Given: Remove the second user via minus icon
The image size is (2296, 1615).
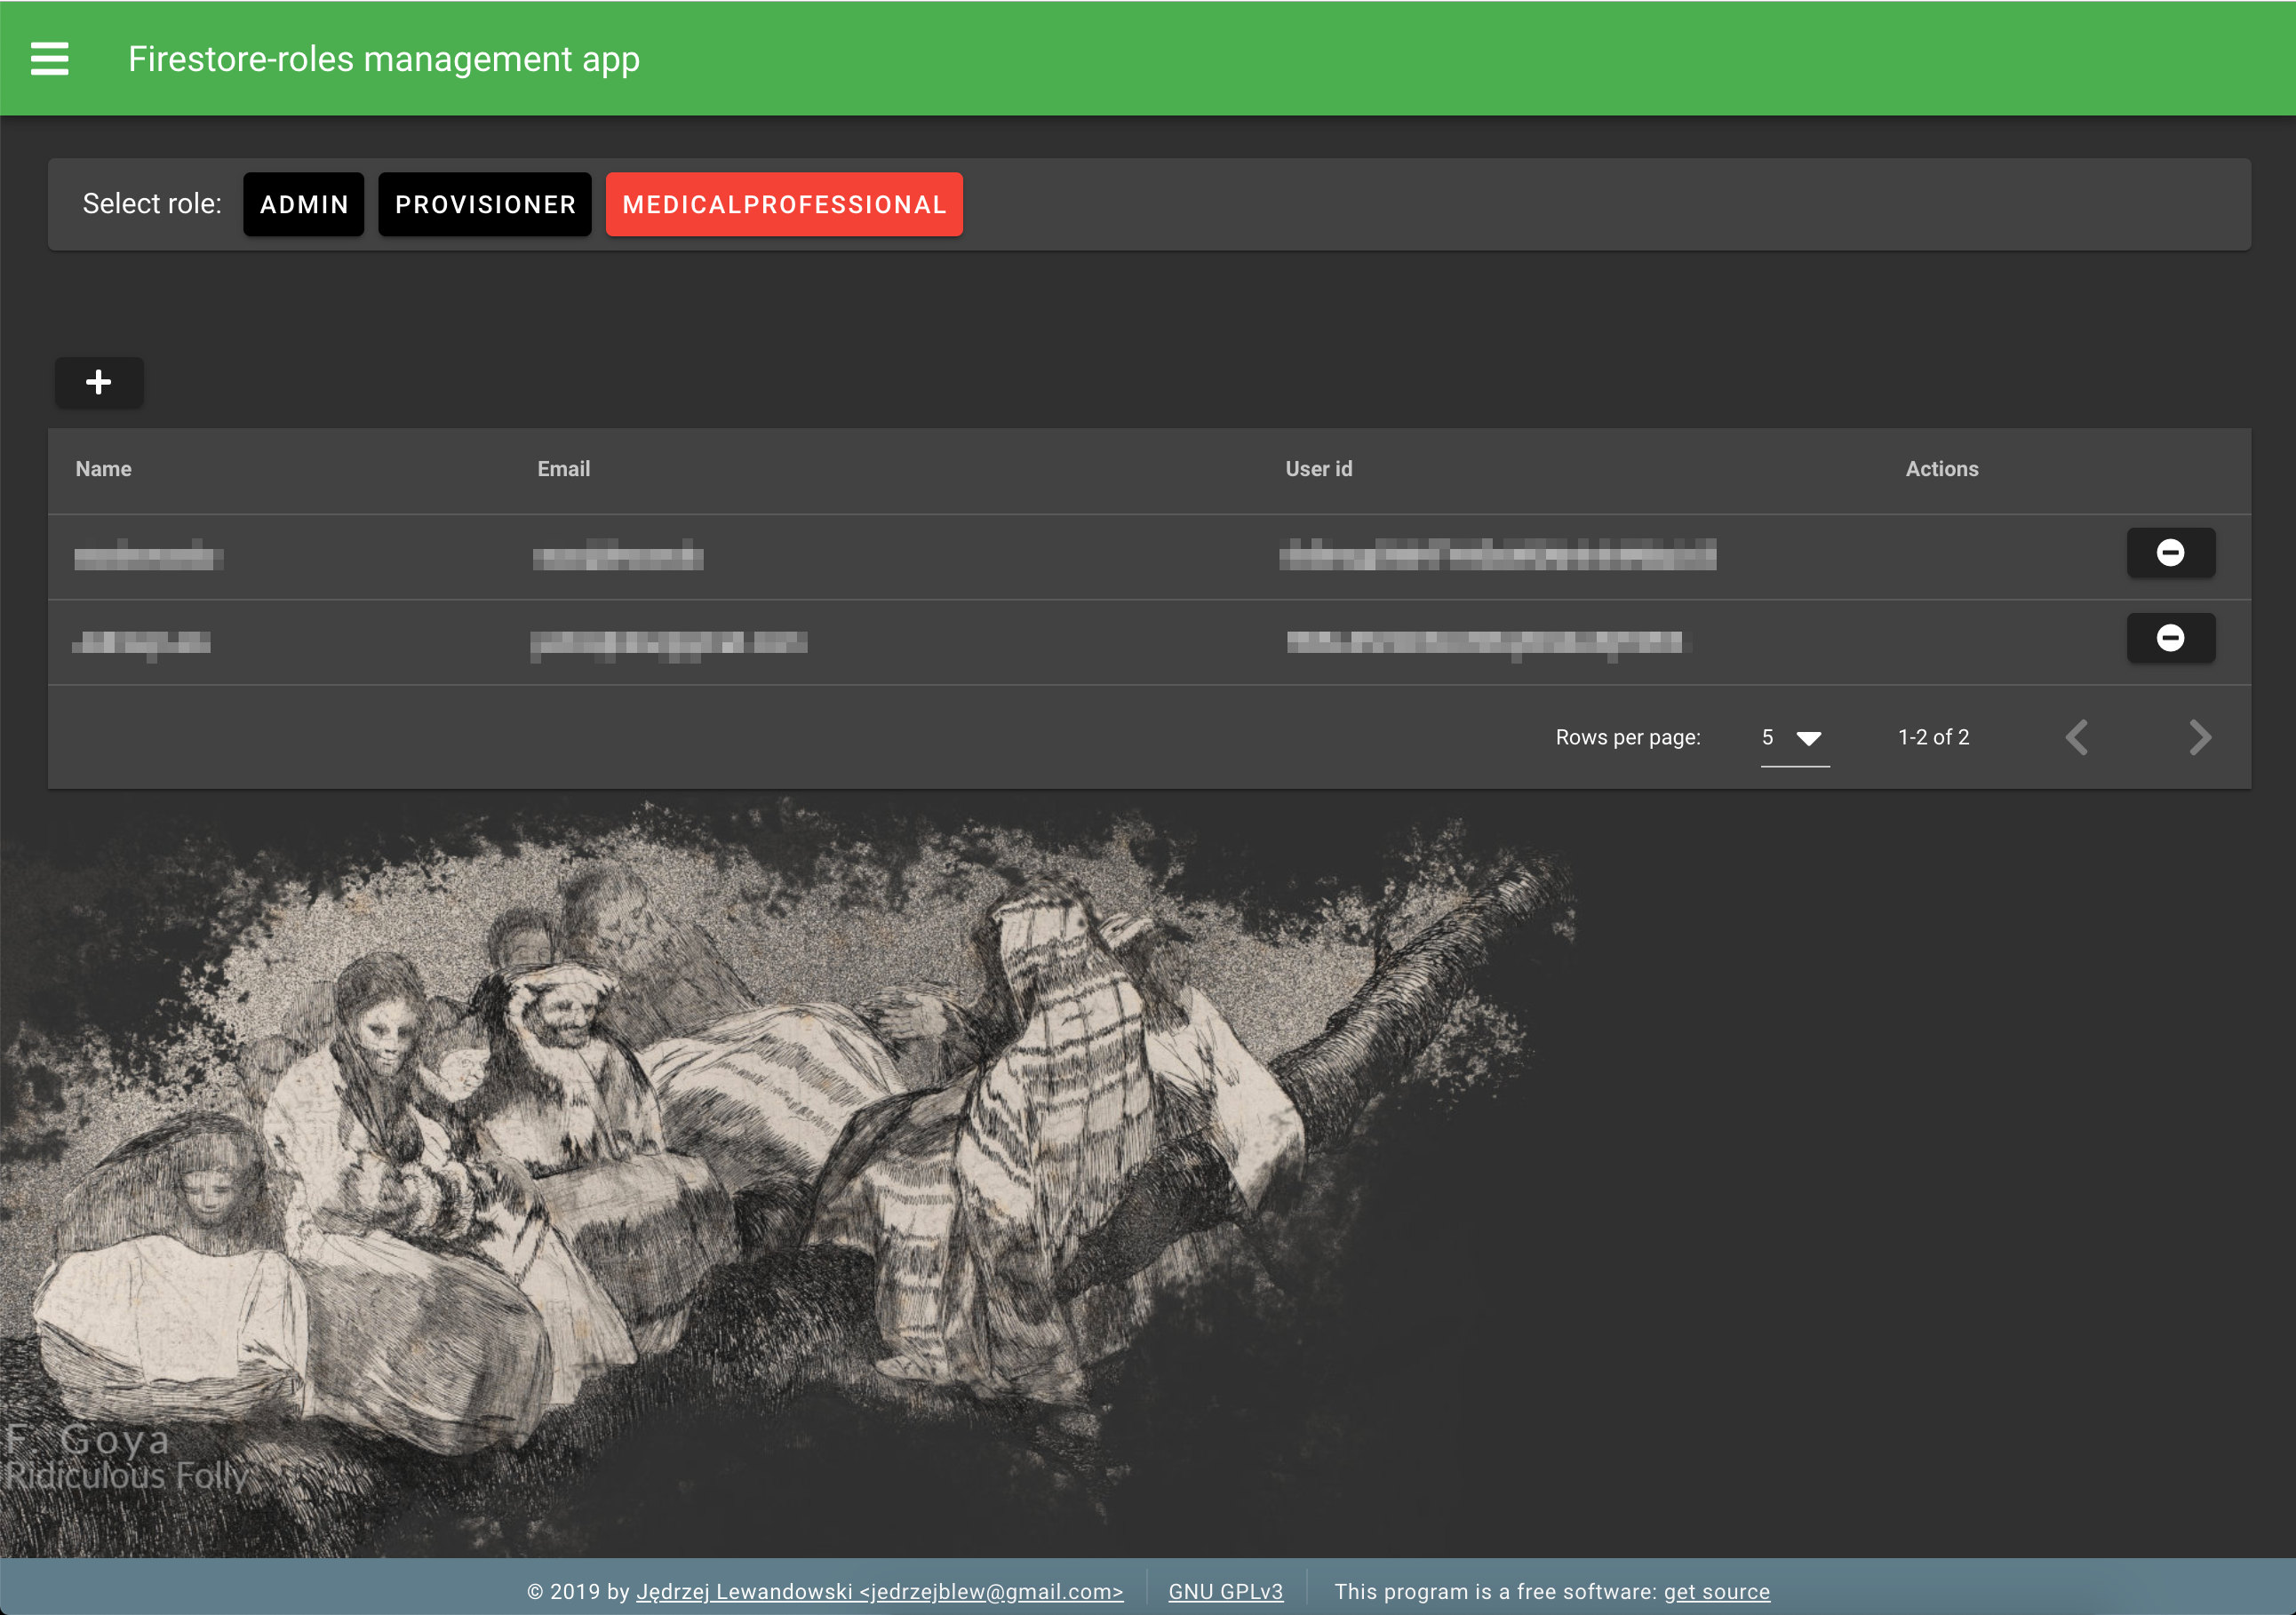Looking at the screenshot, I should pyautogui.click(x=2170, y=638).
